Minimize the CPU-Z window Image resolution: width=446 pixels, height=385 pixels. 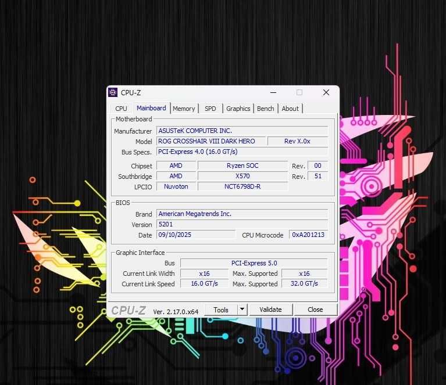tap(273, 92)
